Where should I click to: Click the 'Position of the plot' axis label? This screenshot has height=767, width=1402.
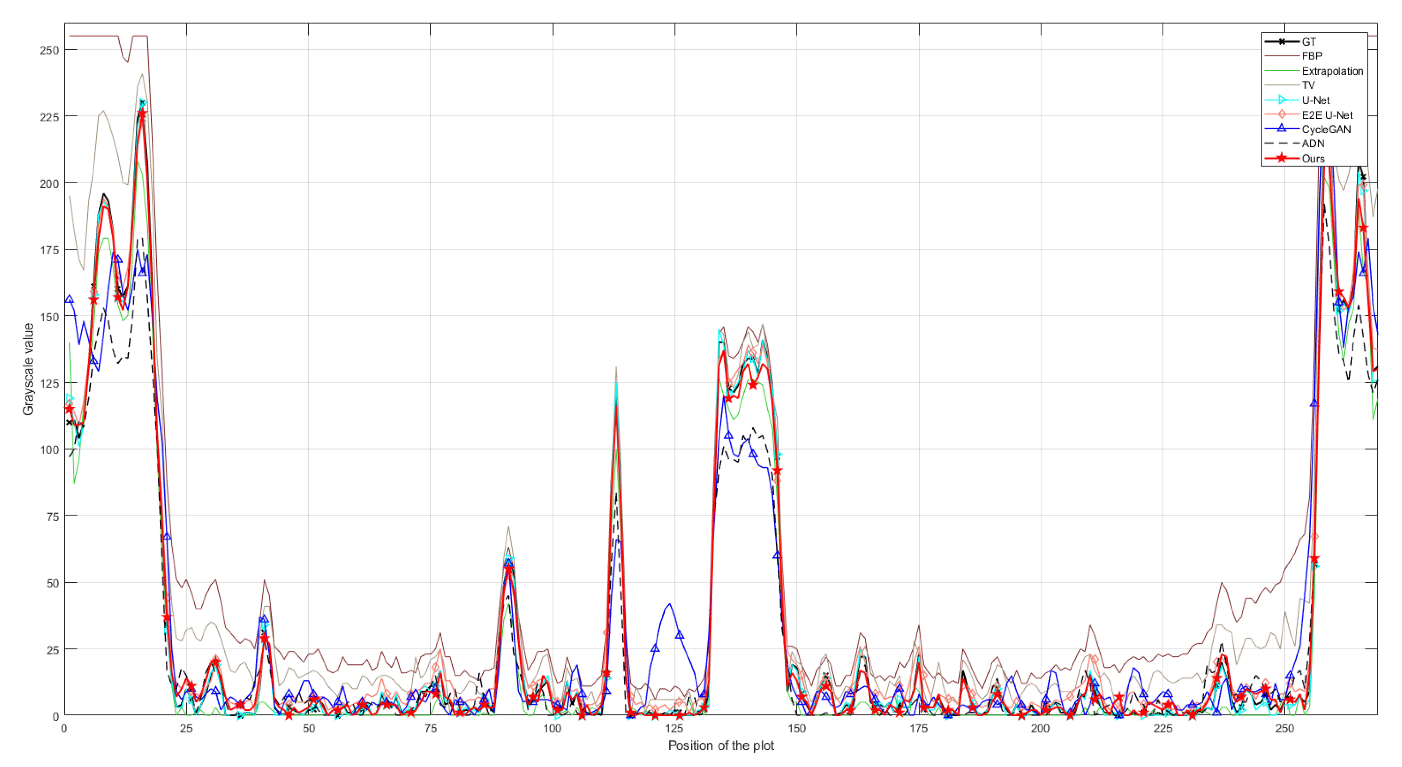[x=721, y=746]
